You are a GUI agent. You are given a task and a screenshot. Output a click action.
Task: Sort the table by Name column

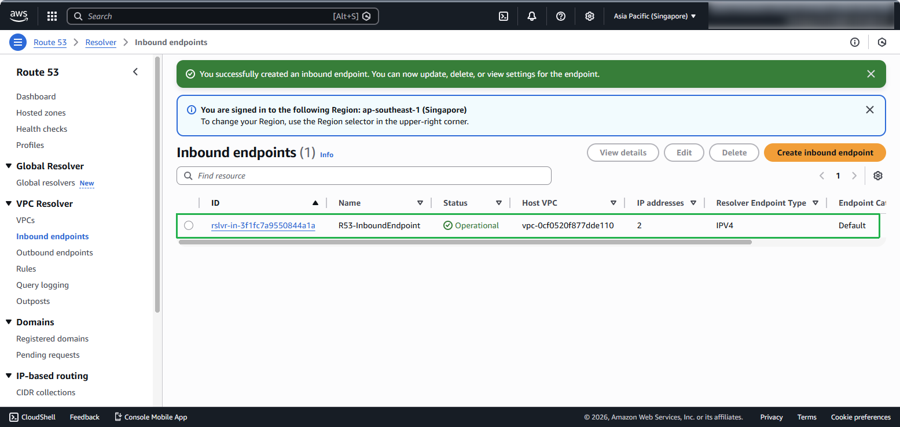[420, 203]
